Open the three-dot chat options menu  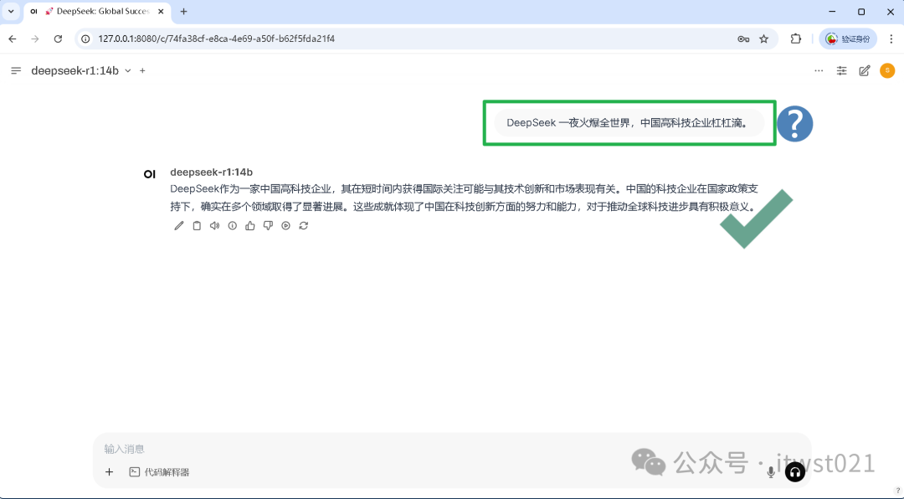[819, 71]
